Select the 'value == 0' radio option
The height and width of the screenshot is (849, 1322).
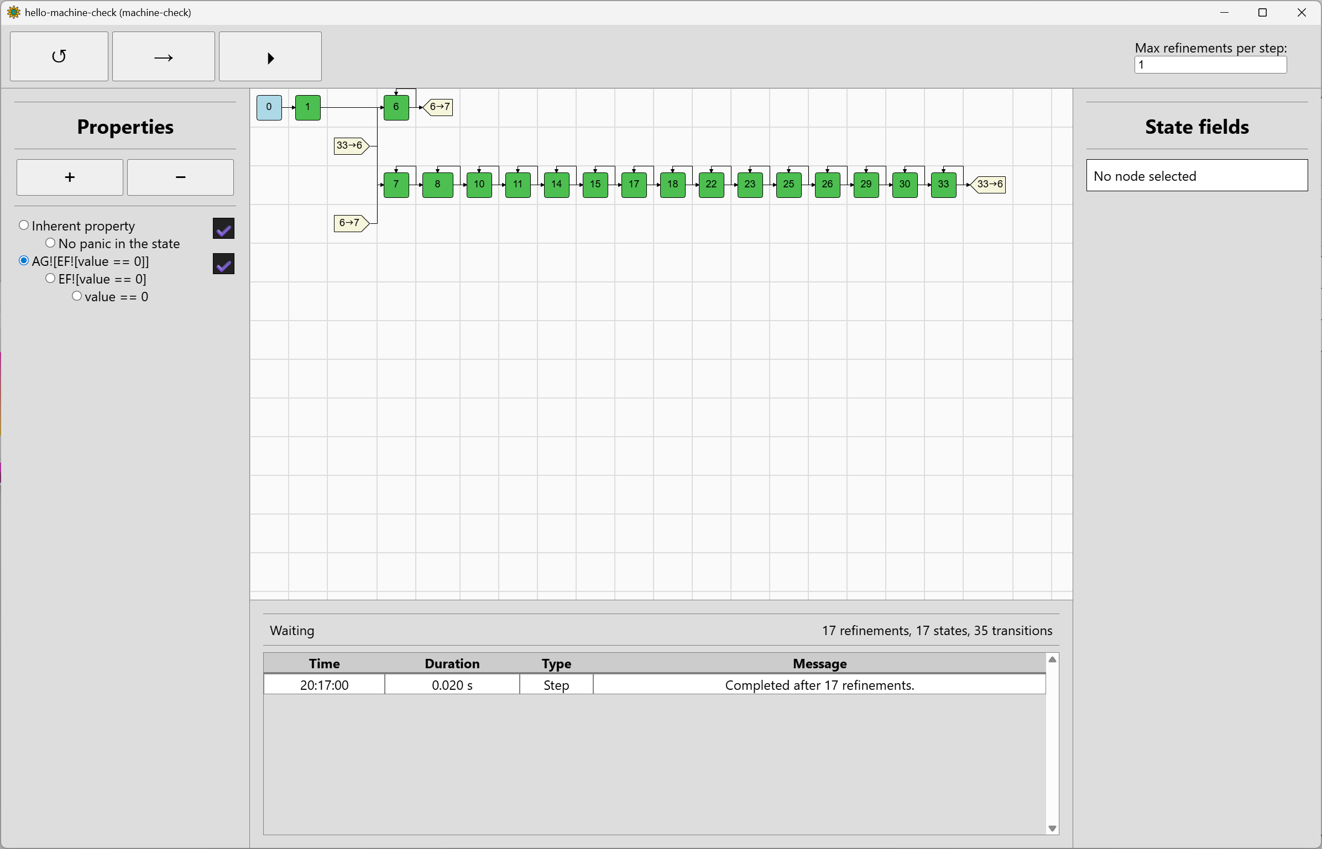pyautogui.click(x=77, y=296)
